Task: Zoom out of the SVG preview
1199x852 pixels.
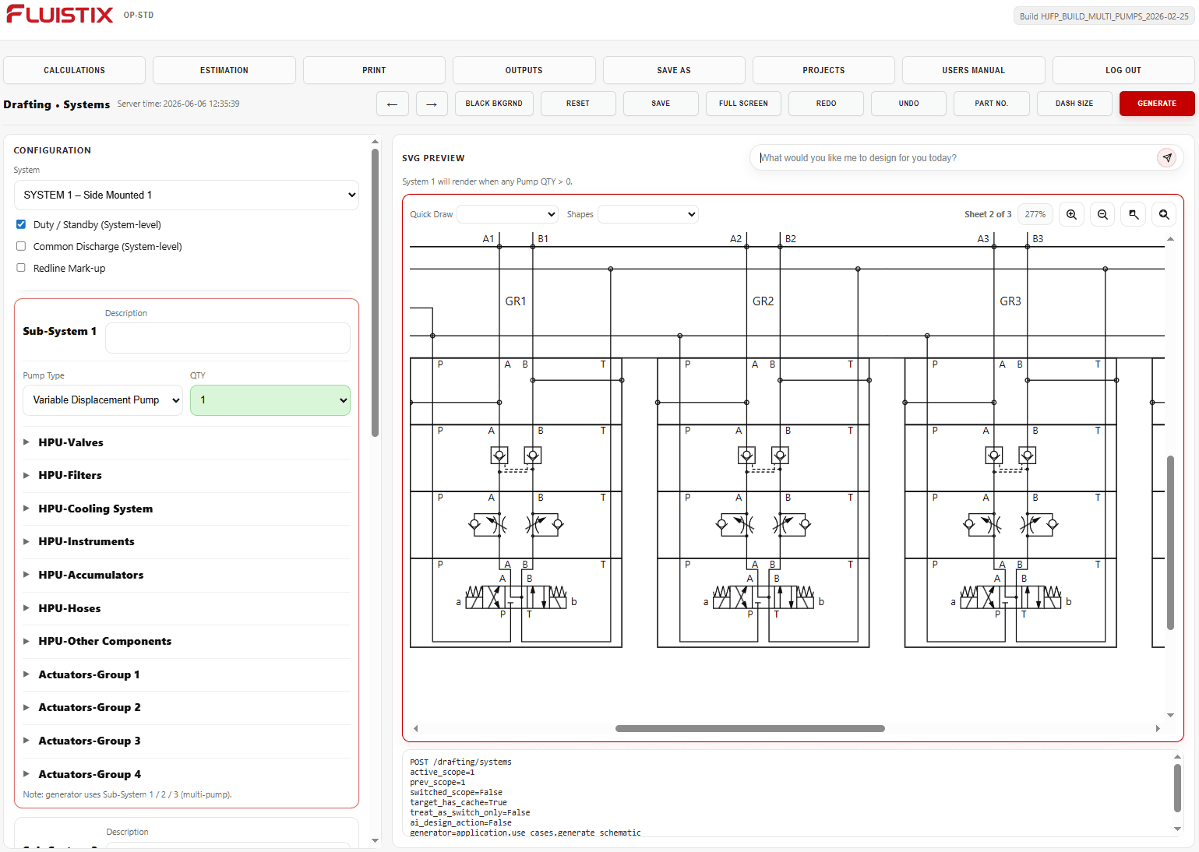Action: click(1102, 214)
